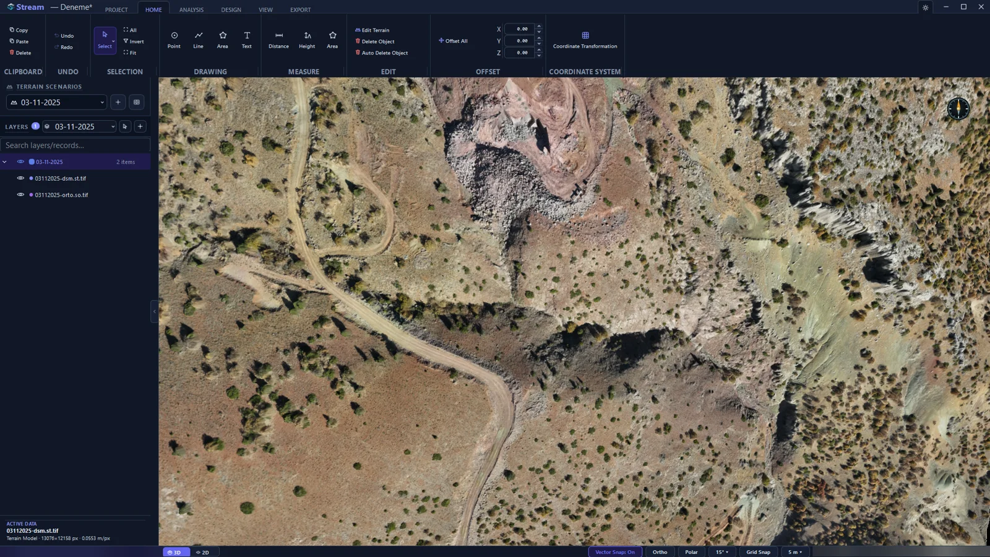990x557 pixels.
Task: Open the 5 m grid size dropdown
Action: click(795, 552)
